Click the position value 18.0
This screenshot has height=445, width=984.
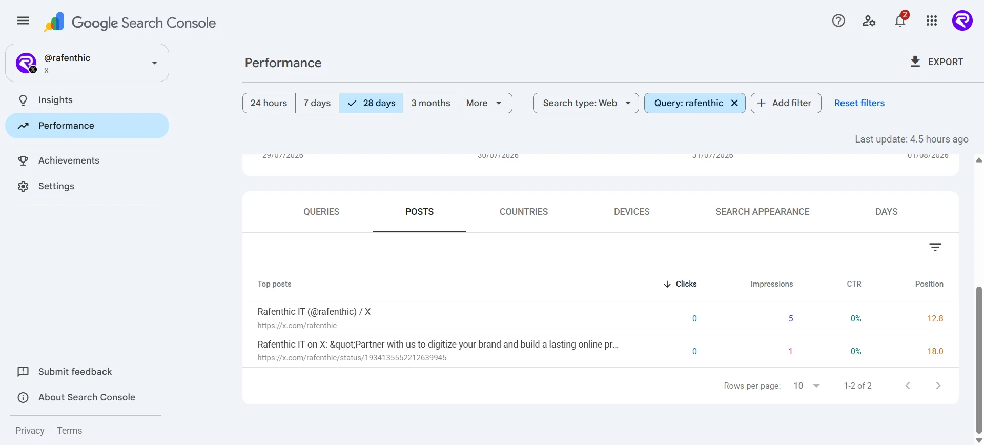[935, 351]
